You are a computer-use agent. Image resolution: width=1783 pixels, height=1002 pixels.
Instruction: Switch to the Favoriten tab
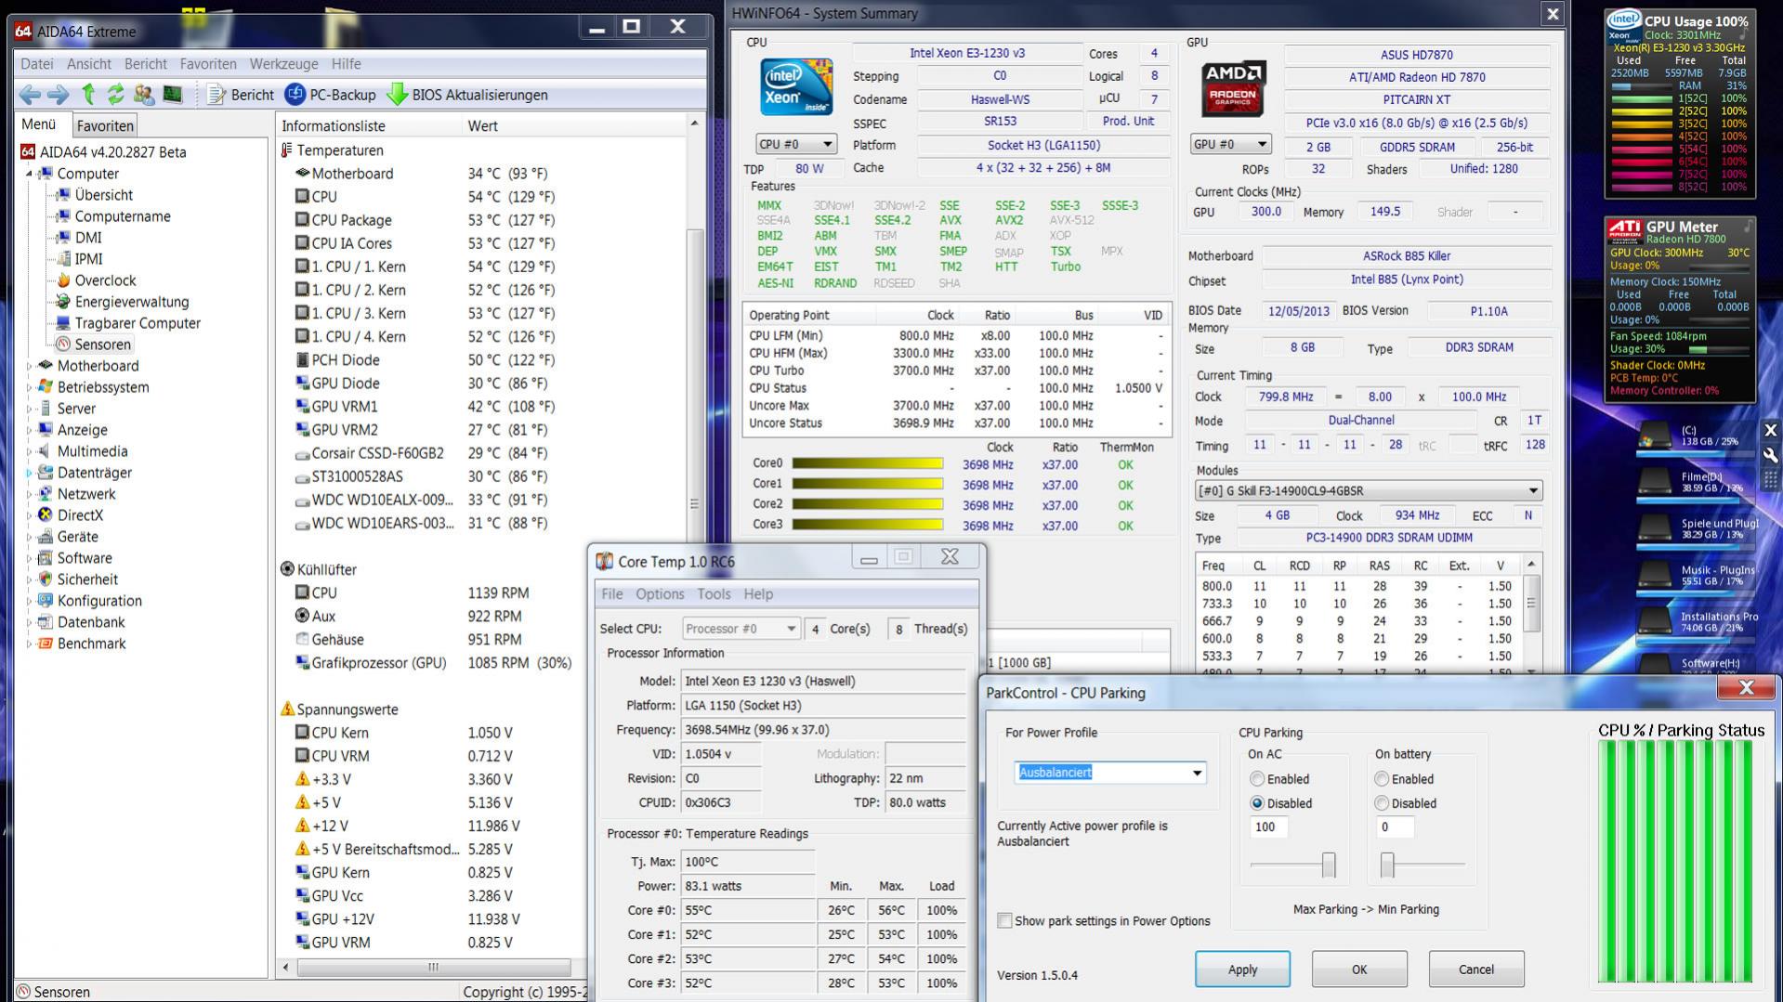tap(105, 125)
